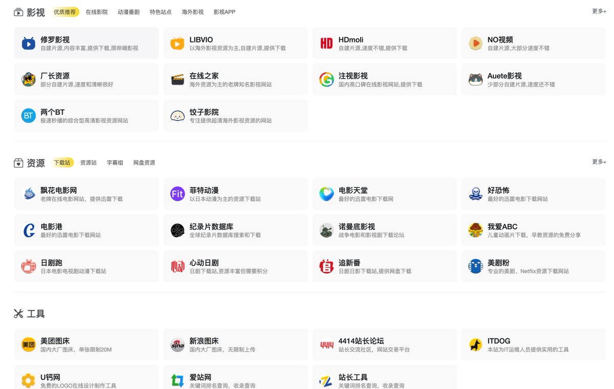Open the 美剧粉 title link
The image size is (614, 389).
(498, 263)
